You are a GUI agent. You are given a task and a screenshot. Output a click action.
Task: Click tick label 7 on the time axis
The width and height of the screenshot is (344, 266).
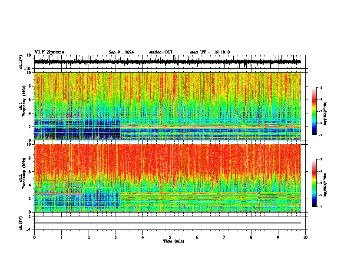pyautogui.click(x=224, y=237)
